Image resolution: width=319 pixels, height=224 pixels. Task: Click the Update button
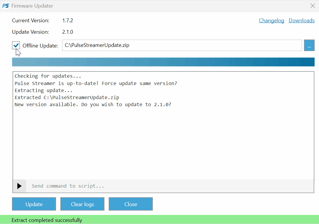pos(34,204)
